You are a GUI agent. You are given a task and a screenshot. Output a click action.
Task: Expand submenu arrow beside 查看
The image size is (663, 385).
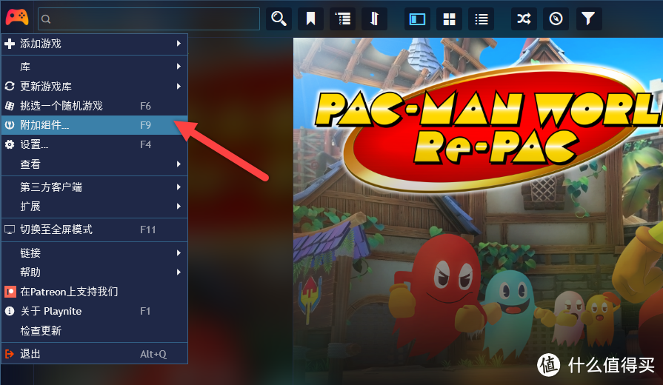tap(179, 164)
